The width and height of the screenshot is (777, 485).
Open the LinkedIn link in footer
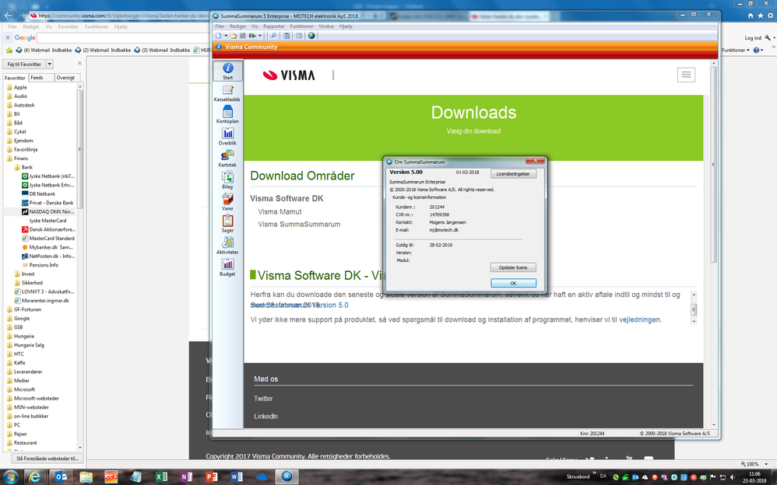[265, 416]
